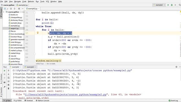Click the down arrow in Run console toolbar

click(8, 74)
